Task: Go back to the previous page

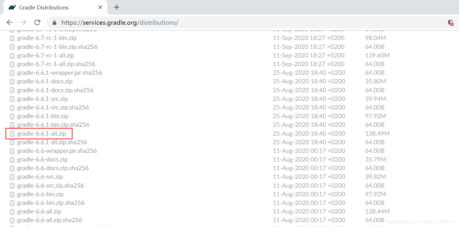Action: [10, 22]
